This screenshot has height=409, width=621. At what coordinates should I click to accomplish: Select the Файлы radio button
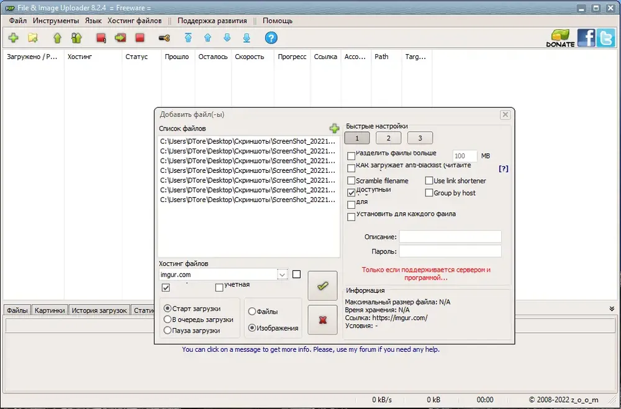click(252, 311)
